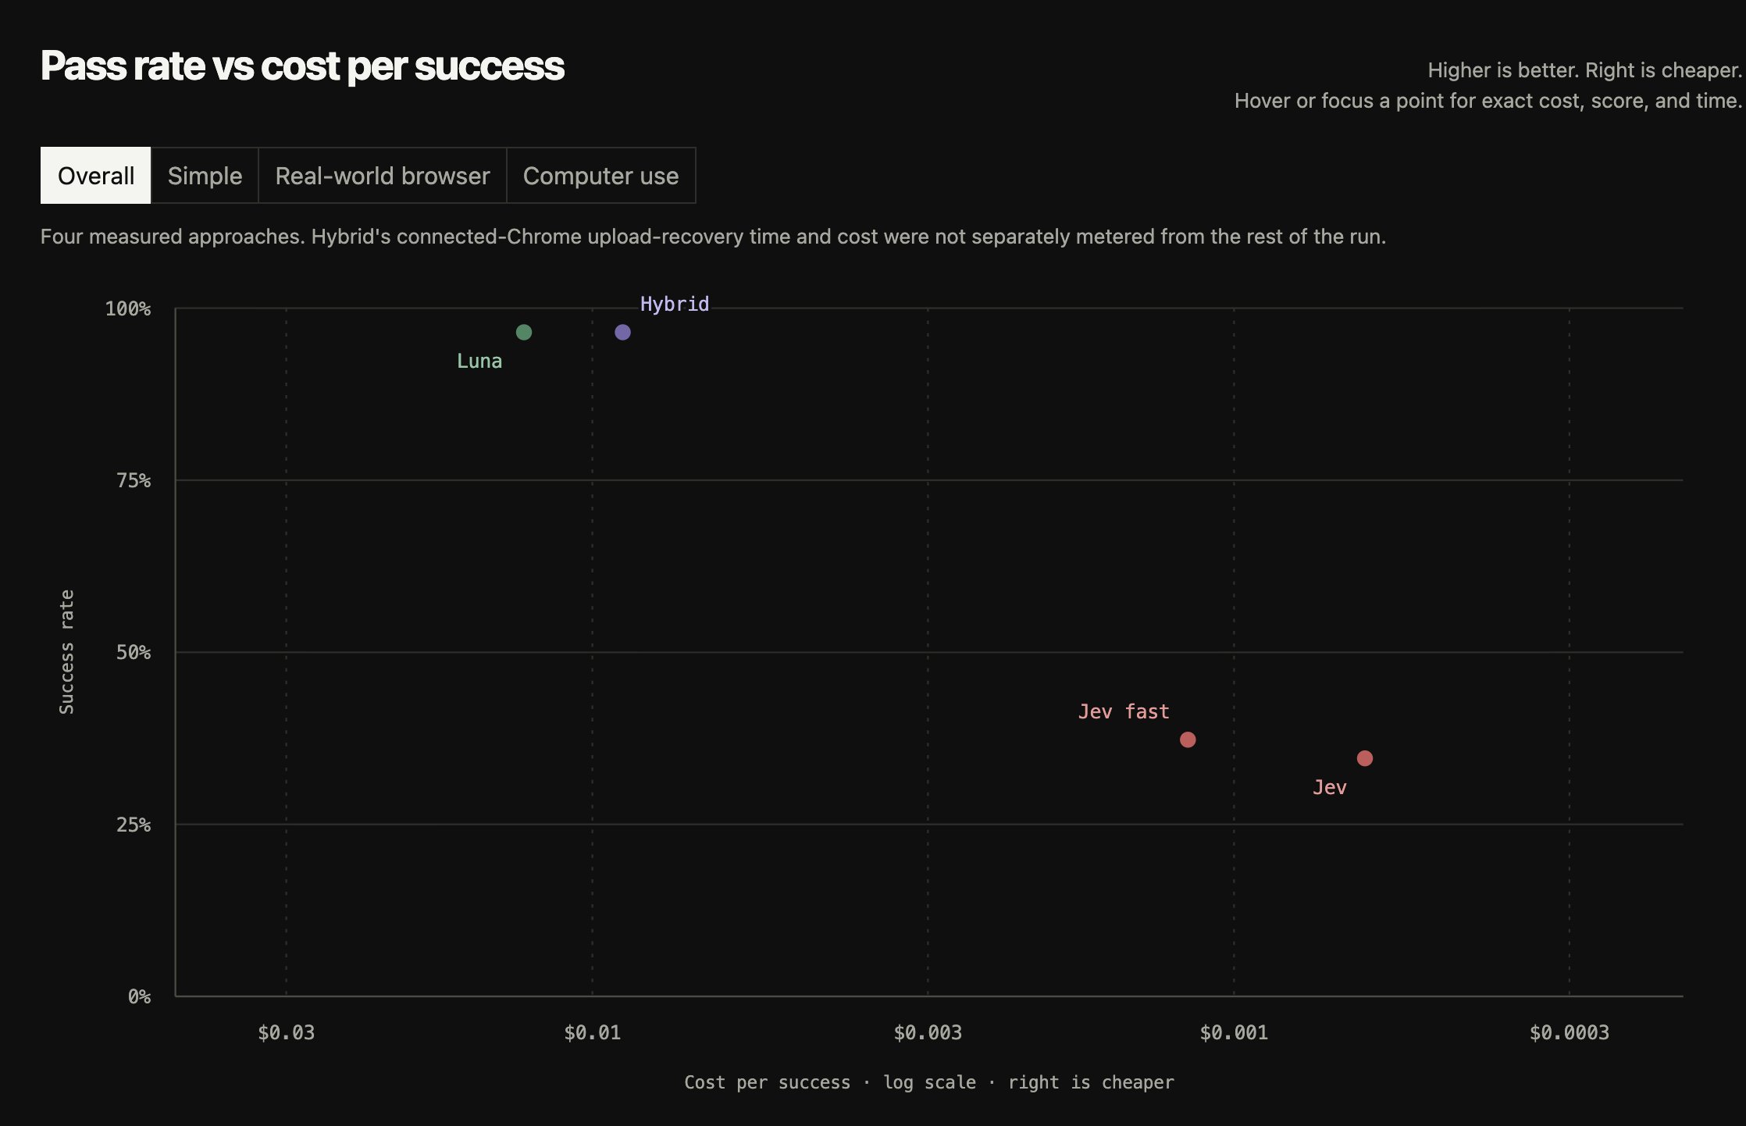Click the $0.0003 x-axis tick label

pos(1570,1032)
